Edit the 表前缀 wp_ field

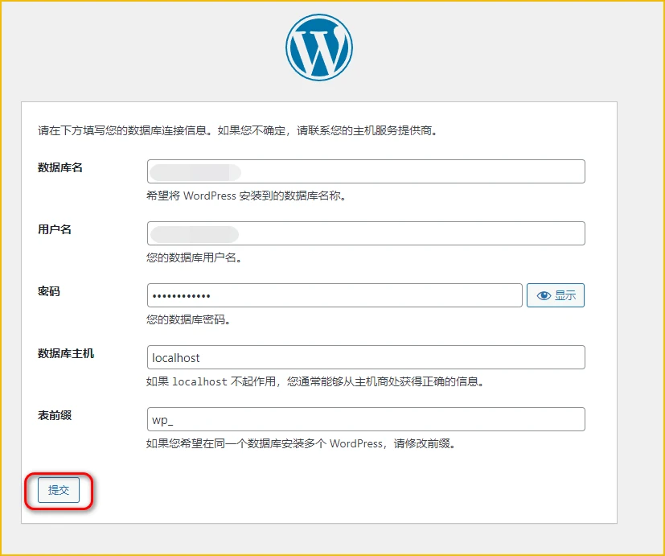366,419
